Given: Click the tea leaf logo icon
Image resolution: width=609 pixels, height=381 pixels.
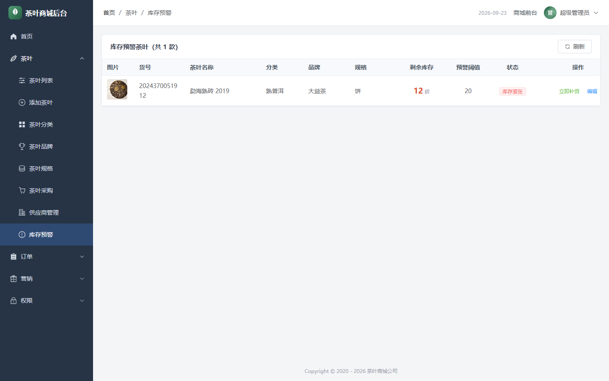Looking at the screenshot, I should coord(15,13).
